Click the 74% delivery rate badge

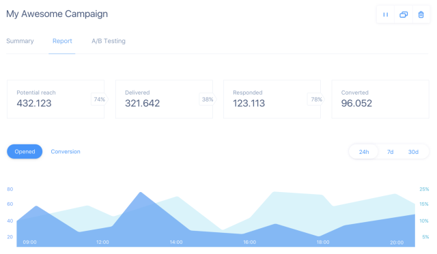100,99
